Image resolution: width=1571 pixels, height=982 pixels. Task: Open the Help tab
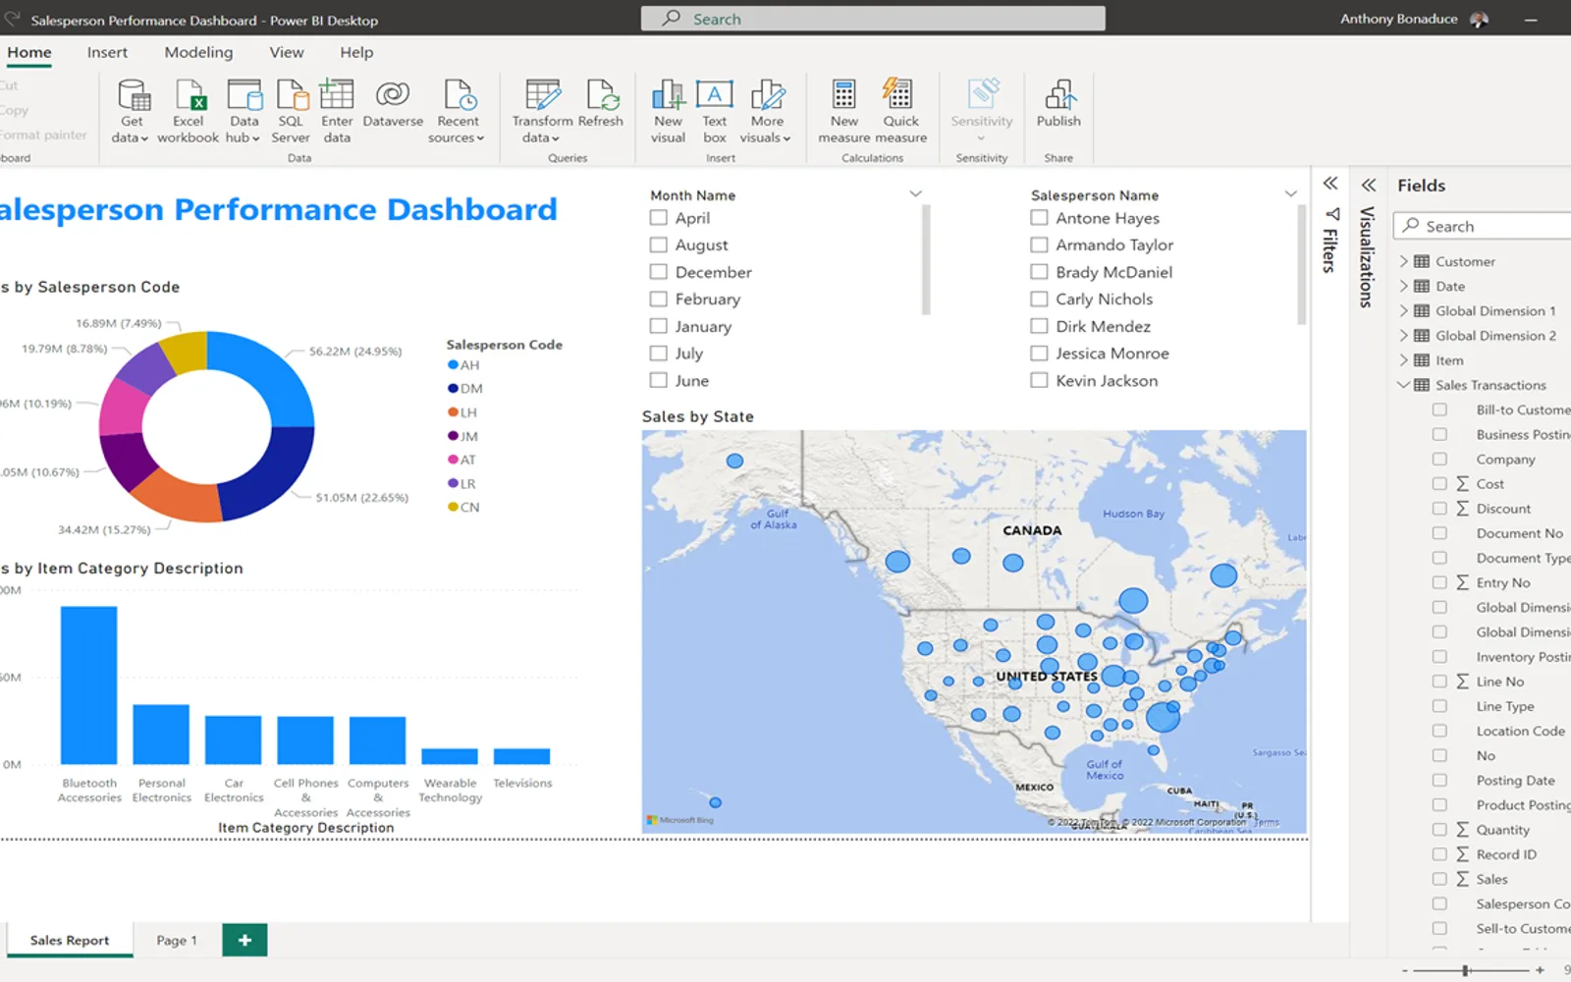pyautogui.click(x=356, y=53)
